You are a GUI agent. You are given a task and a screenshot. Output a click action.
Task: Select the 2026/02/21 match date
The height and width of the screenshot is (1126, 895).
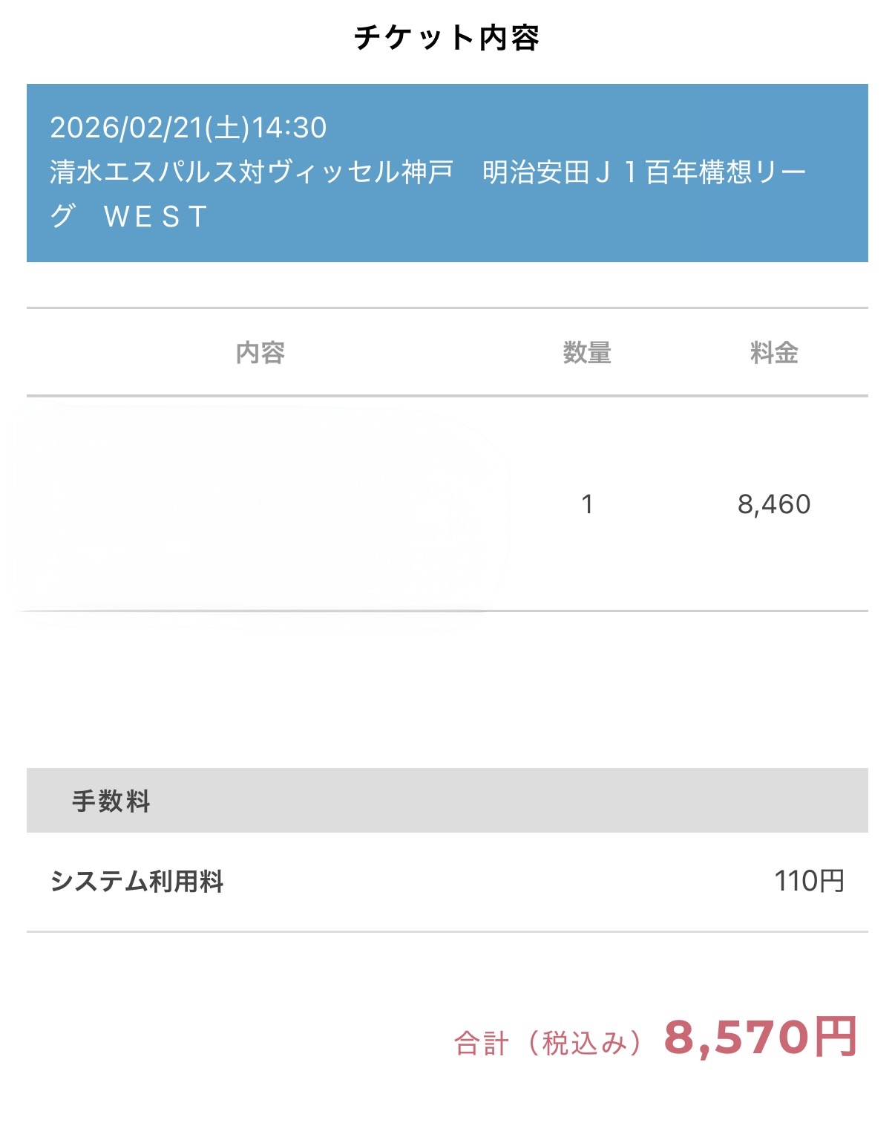point(126,128)
